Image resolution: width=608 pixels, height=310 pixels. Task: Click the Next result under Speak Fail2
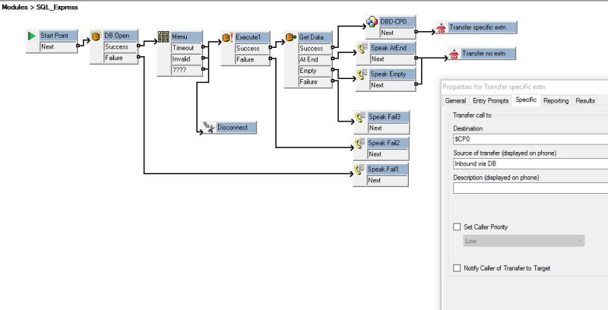[x=388, y=154]
